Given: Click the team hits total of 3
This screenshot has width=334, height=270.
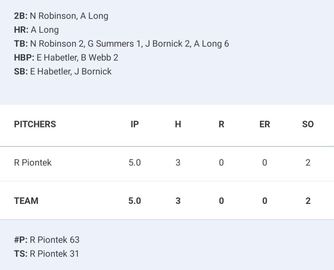Looking at the screenshot, I should point(178,201).
